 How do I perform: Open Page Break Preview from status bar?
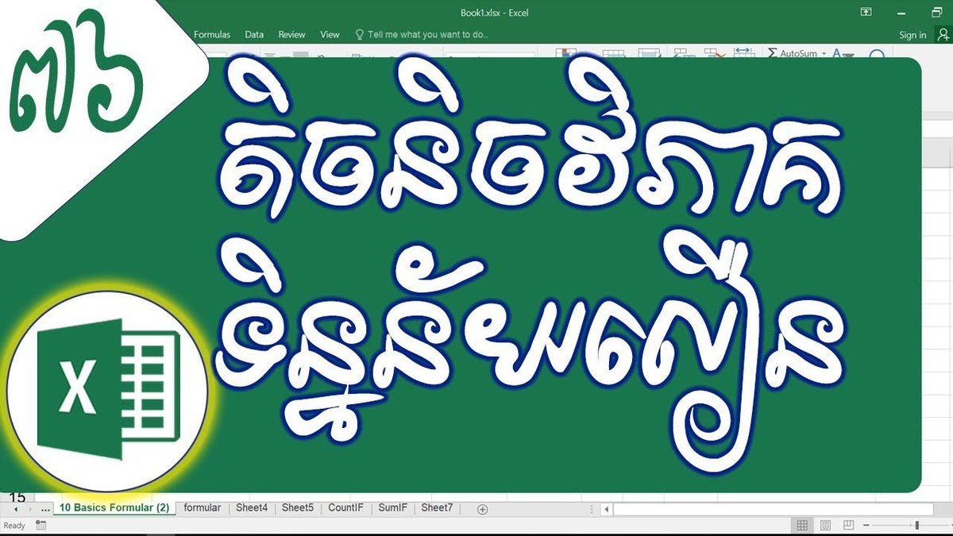tap(847, 526)
